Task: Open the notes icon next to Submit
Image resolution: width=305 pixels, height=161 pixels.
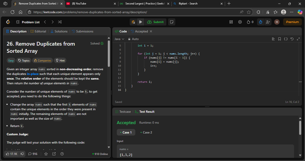Action: click(x=172, y=22)
